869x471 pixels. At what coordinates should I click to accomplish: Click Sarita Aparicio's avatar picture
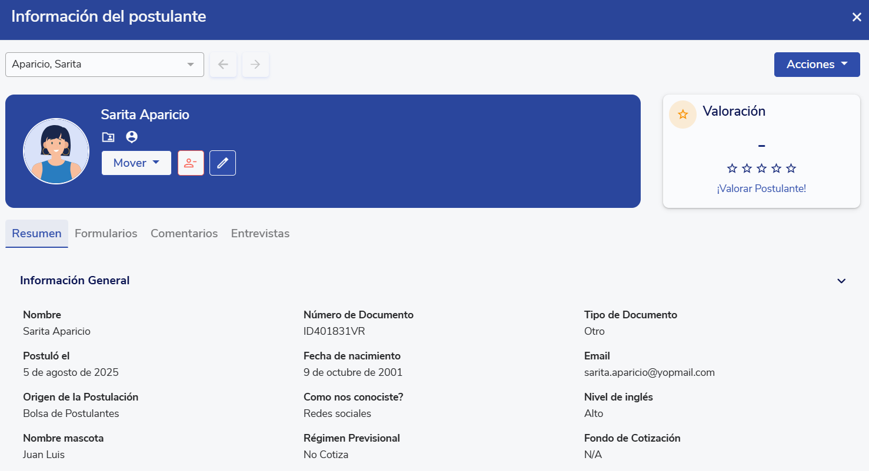[x=56, y=152]
